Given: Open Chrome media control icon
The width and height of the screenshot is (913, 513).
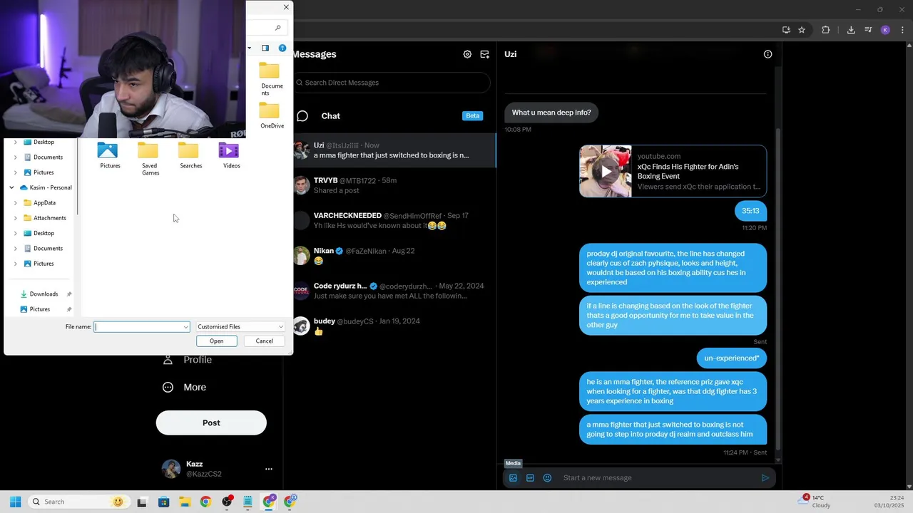Looking at the screenshot, I should pos(868,30).
